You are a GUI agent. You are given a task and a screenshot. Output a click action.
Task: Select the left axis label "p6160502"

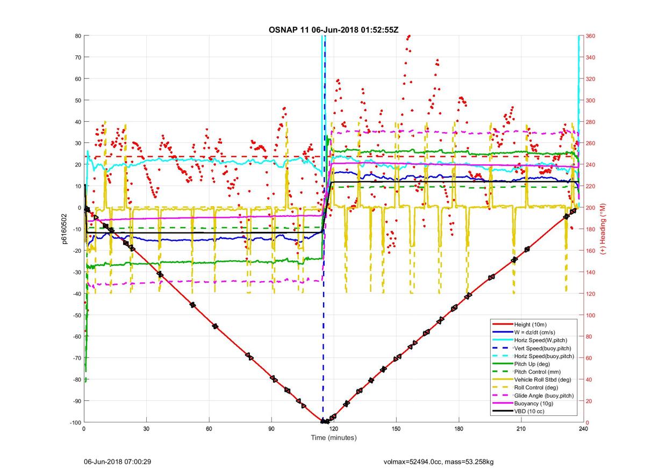pyautogui.click(x=63, y=229)
